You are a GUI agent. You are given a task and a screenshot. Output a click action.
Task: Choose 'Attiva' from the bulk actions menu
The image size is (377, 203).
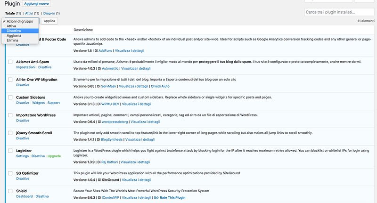12,26
